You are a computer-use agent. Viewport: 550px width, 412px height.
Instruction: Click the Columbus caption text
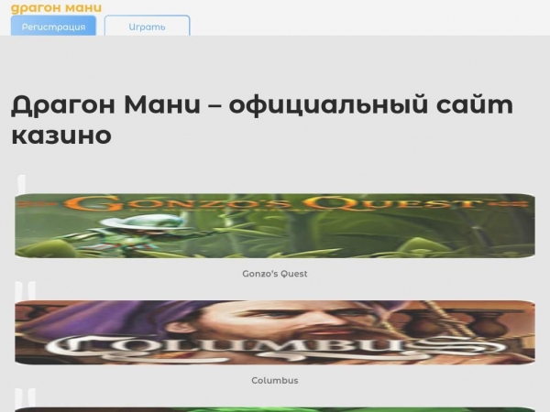(x=275, y=381)
